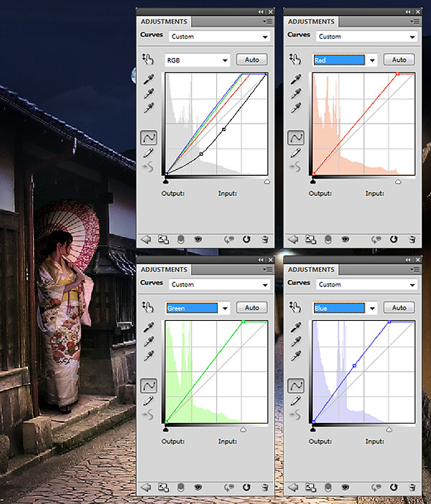
Task: Toggle layer visibility eye in Red panel
Action: coord(345,240)
